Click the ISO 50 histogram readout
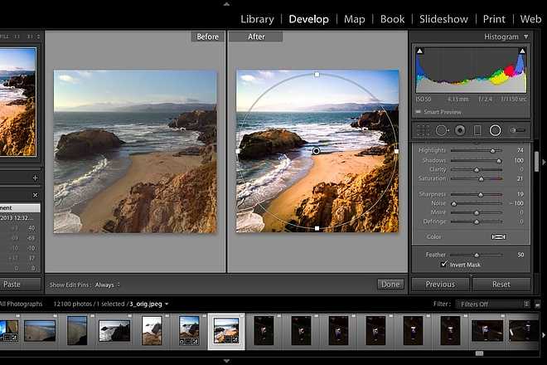The width and height of the screenshot is (547, 365). (424, 100)
